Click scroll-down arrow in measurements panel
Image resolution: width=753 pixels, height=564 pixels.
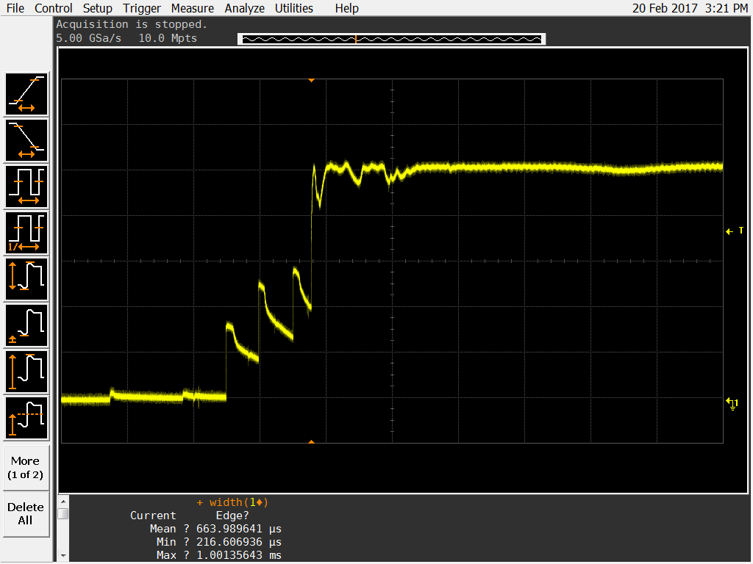click(x=63, y=556)
